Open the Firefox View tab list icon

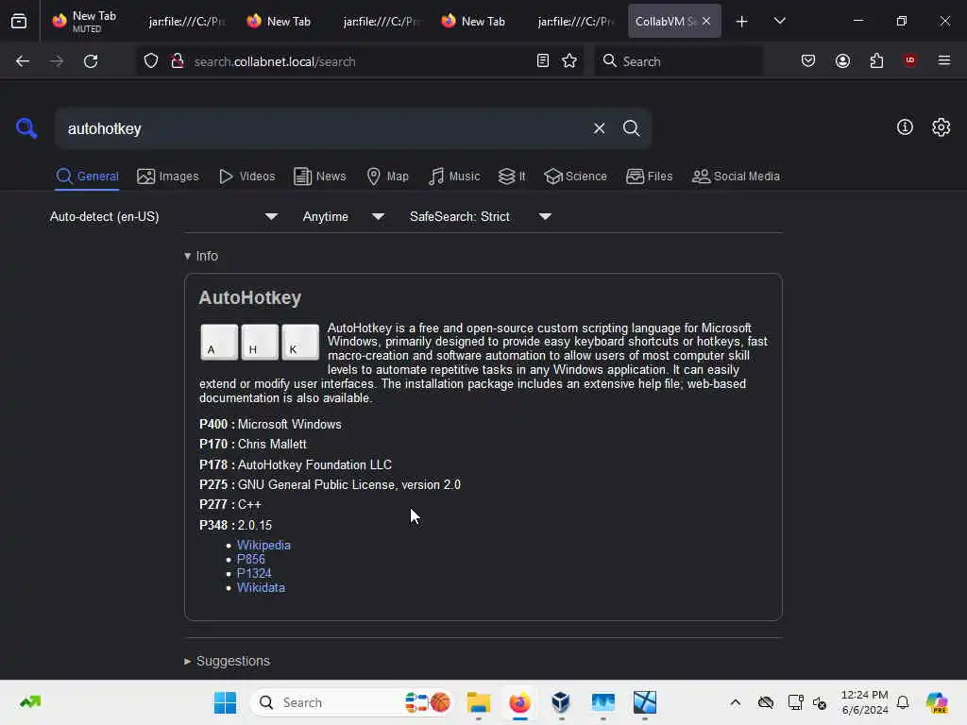pos(19,22)
